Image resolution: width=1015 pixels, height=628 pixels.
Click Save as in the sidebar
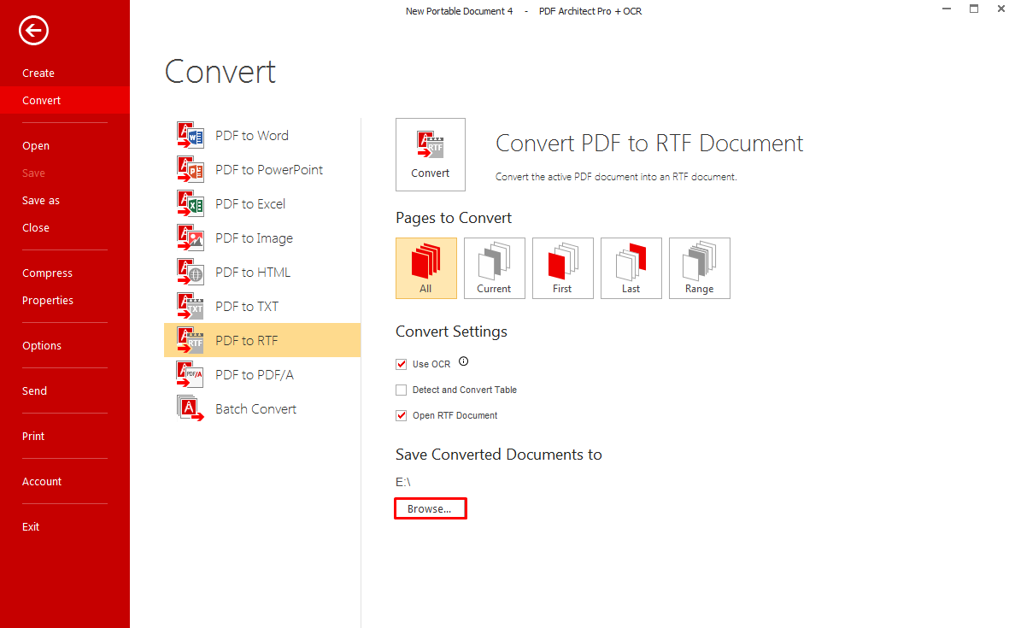(41, 201)
